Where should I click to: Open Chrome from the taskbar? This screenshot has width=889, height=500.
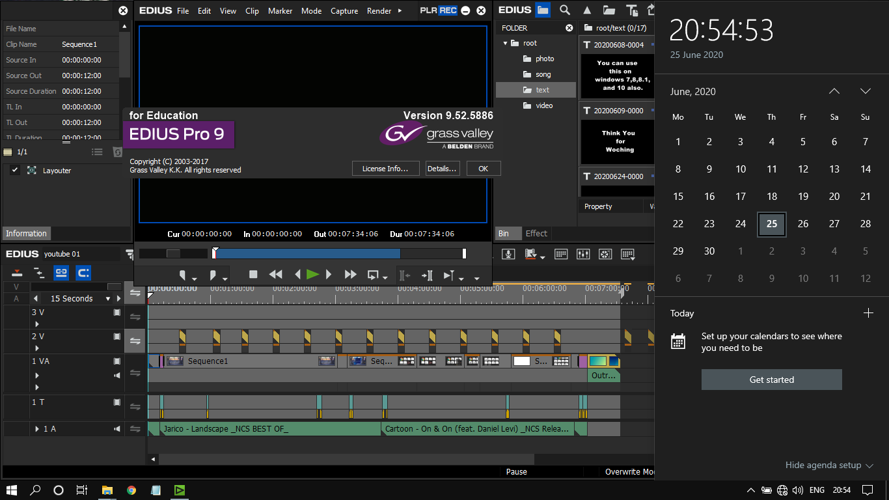[x=131, y=490]
